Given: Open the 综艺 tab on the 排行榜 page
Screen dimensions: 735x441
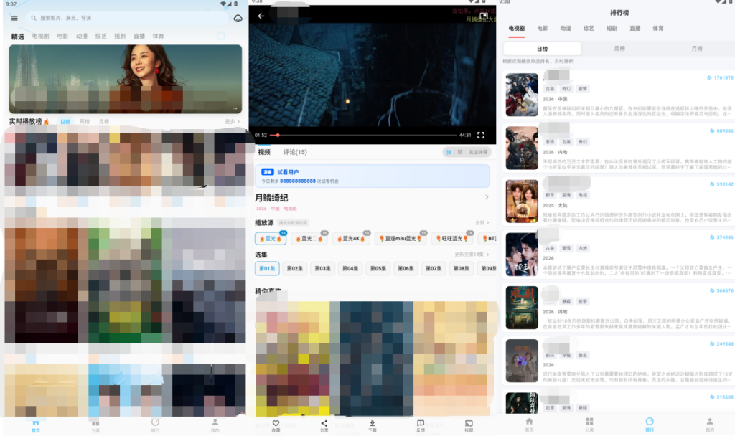Looking at the screenshot, I should tap(589, 29).
